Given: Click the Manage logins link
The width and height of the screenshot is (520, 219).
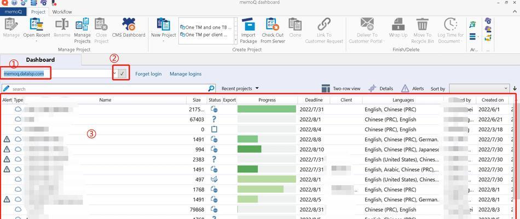Looking at the screenshot, I should (x=186, y=74).
